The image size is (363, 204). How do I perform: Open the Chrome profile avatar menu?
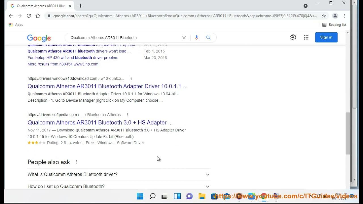pyautogui.click(x=335, y=16)
